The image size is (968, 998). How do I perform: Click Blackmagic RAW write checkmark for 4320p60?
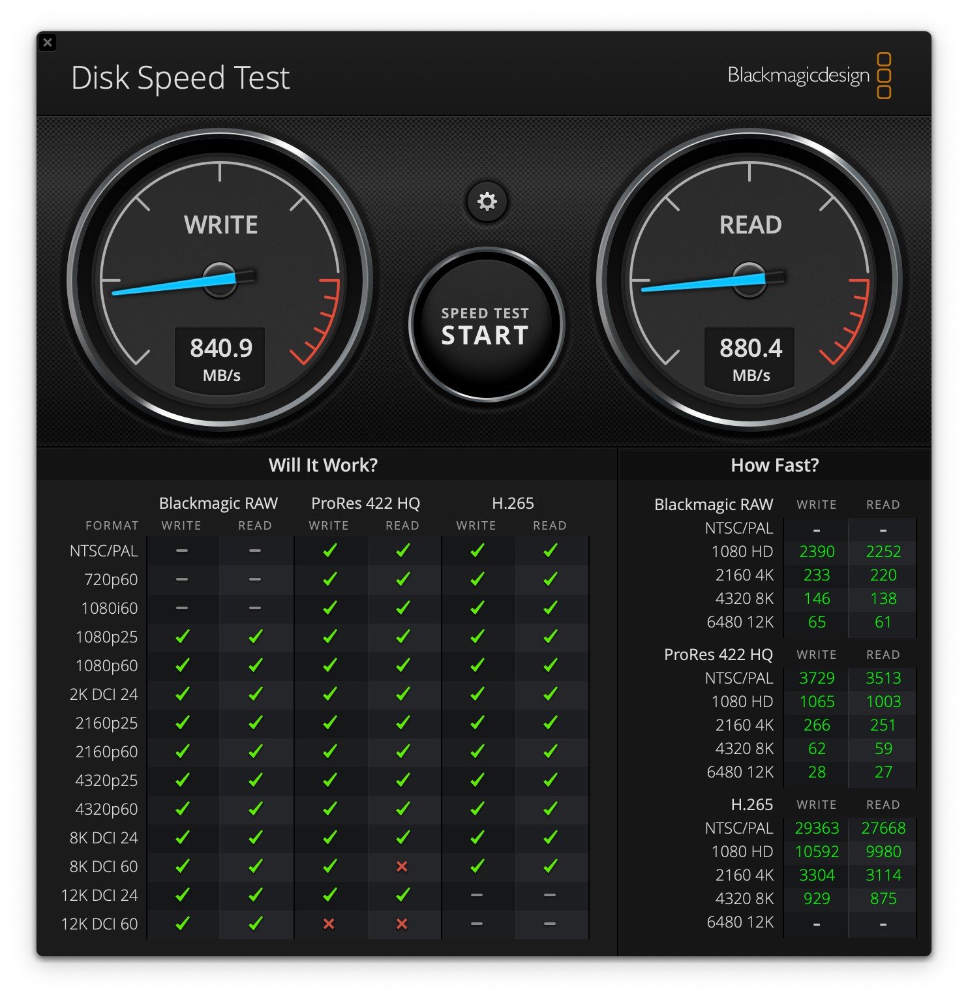(183, 808)
